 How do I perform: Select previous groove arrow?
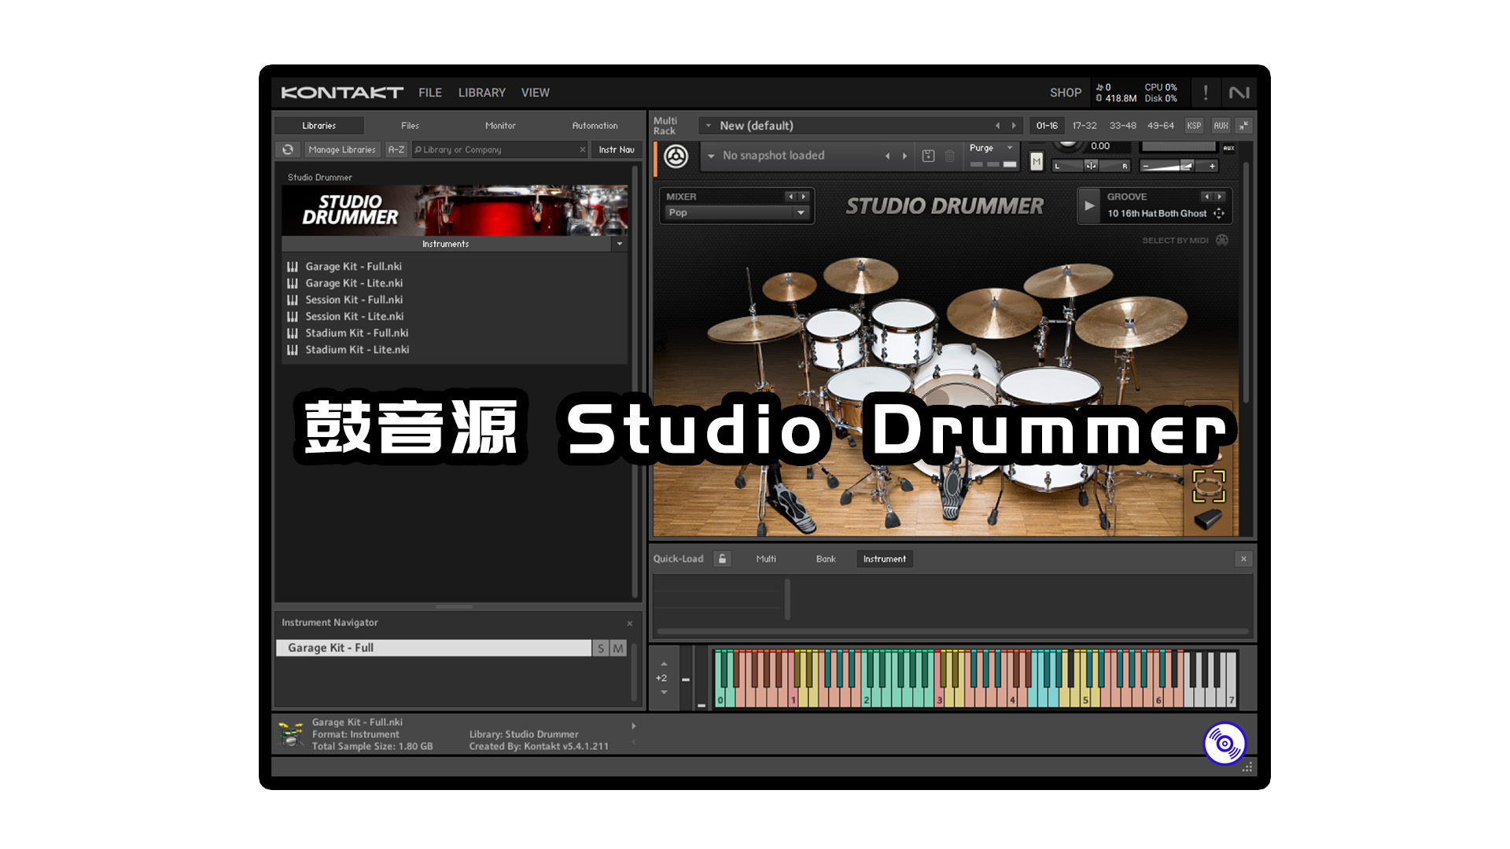click(x=1206, y=197)
